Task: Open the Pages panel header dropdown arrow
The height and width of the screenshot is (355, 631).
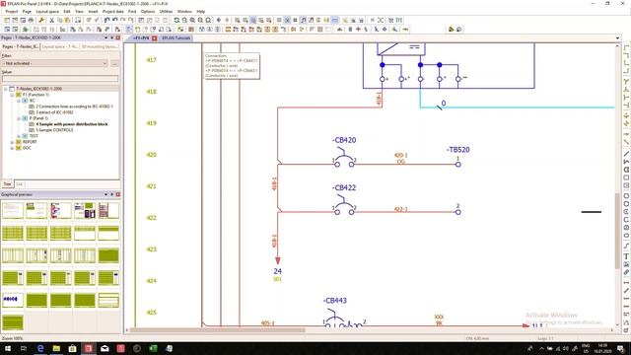Action: coord(105,37)
